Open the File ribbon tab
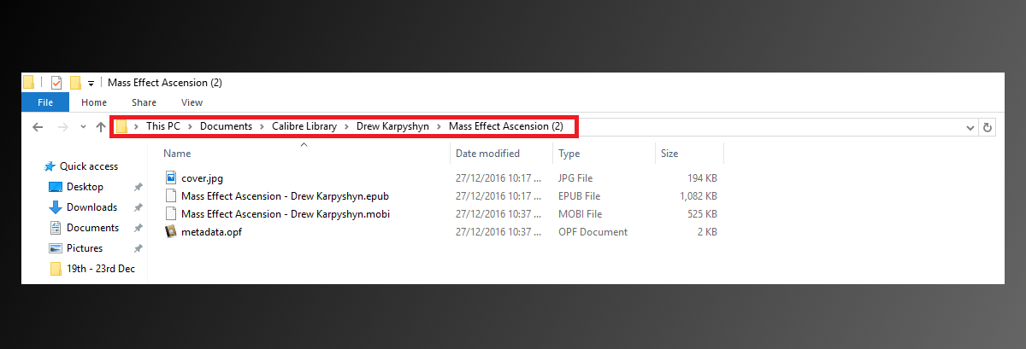 click(45, 102)
